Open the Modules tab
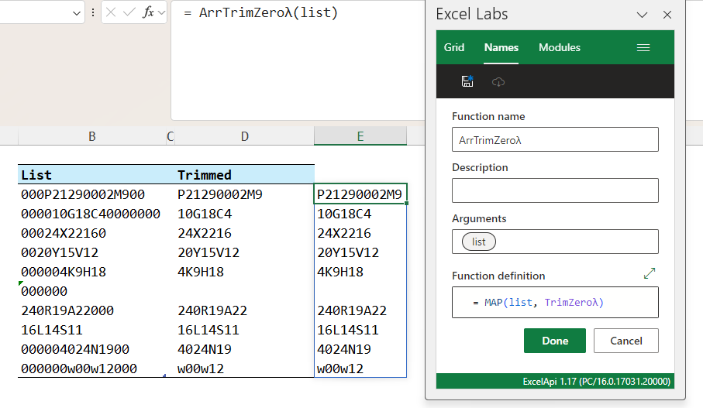 (x=560, y=47)
